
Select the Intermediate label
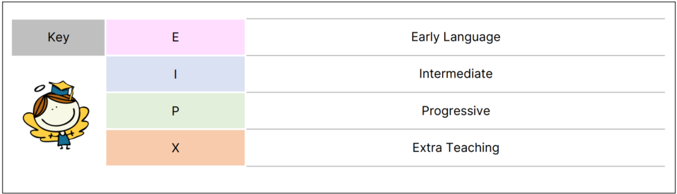455,74
